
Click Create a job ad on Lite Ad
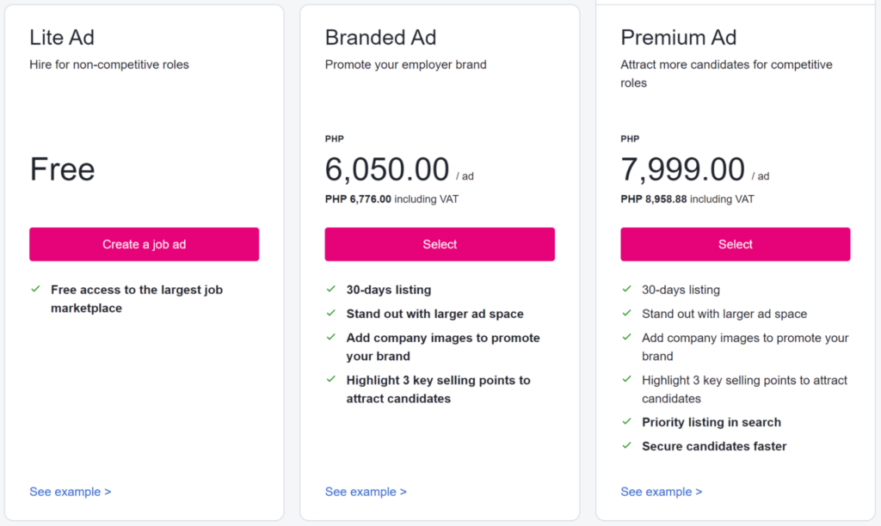point(144,244)
